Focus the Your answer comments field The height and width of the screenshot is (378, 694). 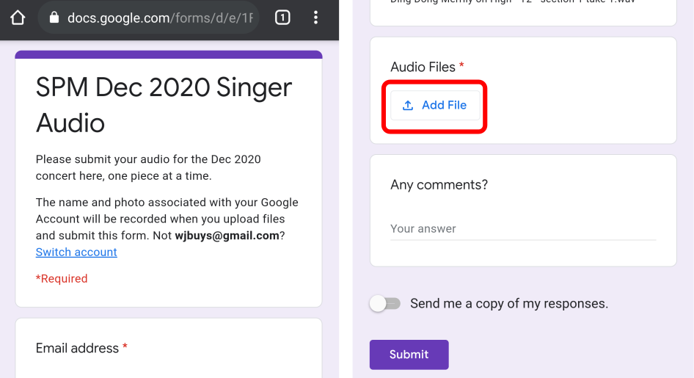tap(522, 229)
